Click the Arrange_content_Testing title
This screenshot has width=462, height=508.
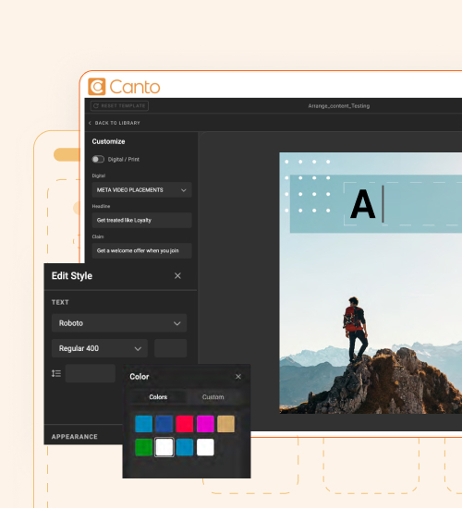[x=339, y=106]
